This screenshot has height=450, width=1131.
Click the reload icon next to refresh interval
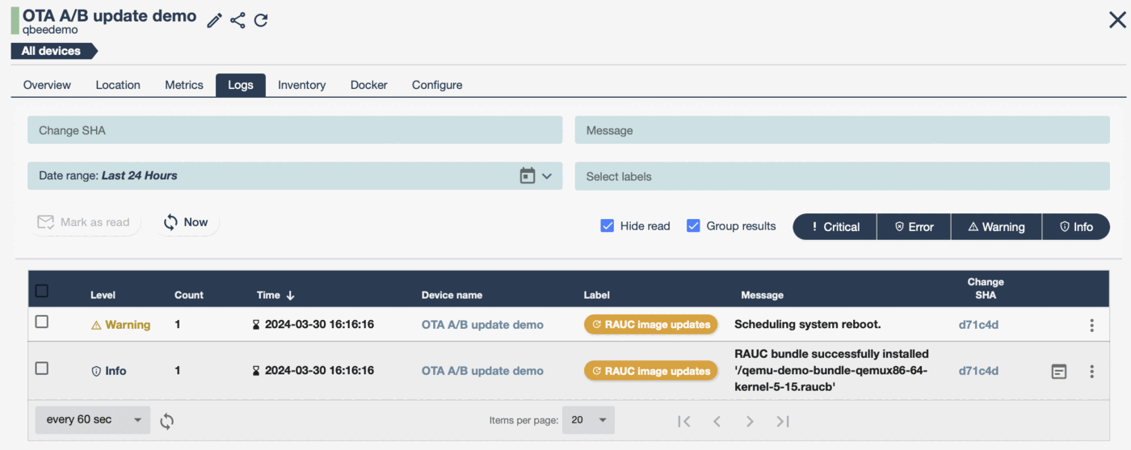pos(166,420)
